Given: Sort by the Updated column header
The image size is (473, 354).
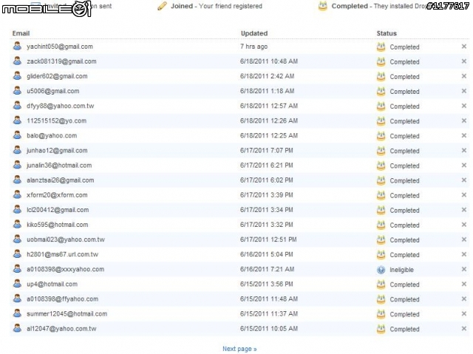Looking at the screenshot, I should 254,33.
